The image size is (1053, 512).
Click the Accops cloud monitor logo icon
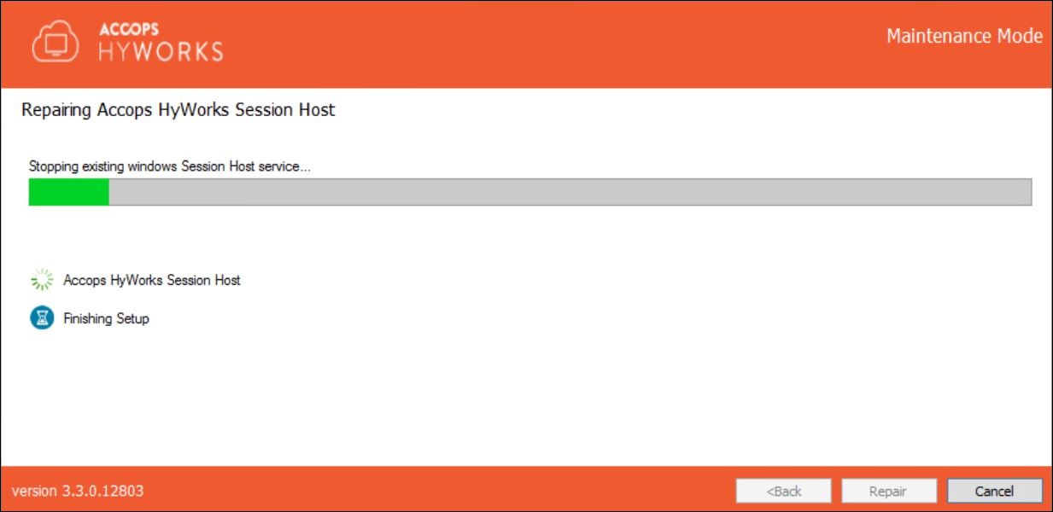coord(56,42)
